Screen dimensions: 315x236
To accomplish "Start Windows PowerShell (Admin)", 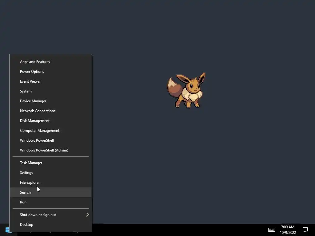I will 51,150.
